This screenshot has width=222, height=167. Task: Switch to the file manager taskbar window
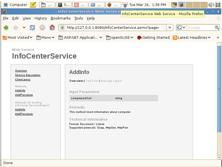[x=47, y=5]
